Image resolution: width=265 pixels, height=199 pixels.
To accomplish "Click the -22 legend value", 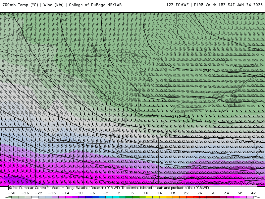I will tap(38, 193).
